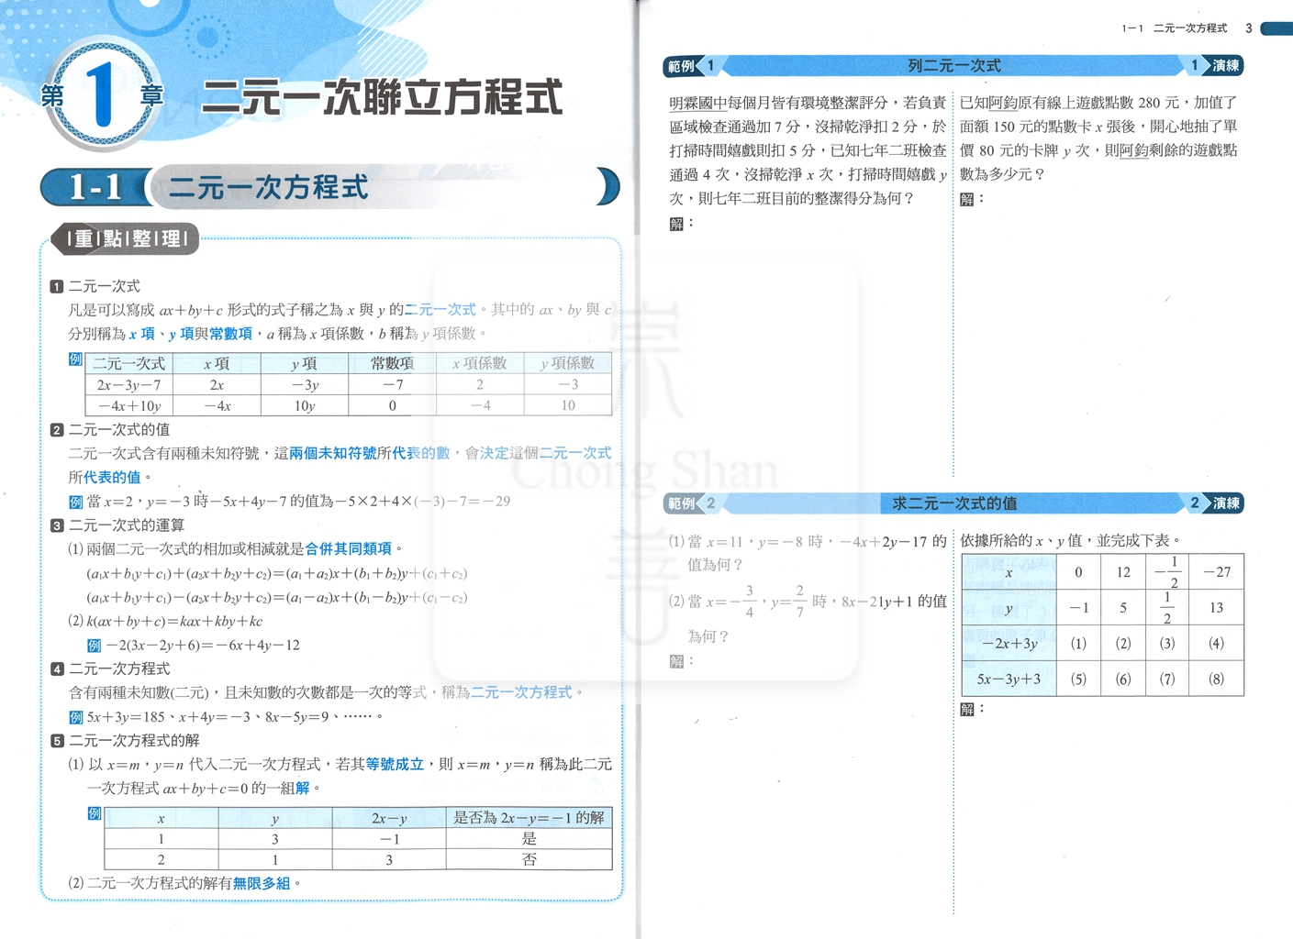Select blank cell (6) in the table

(x=1123, y=679)
